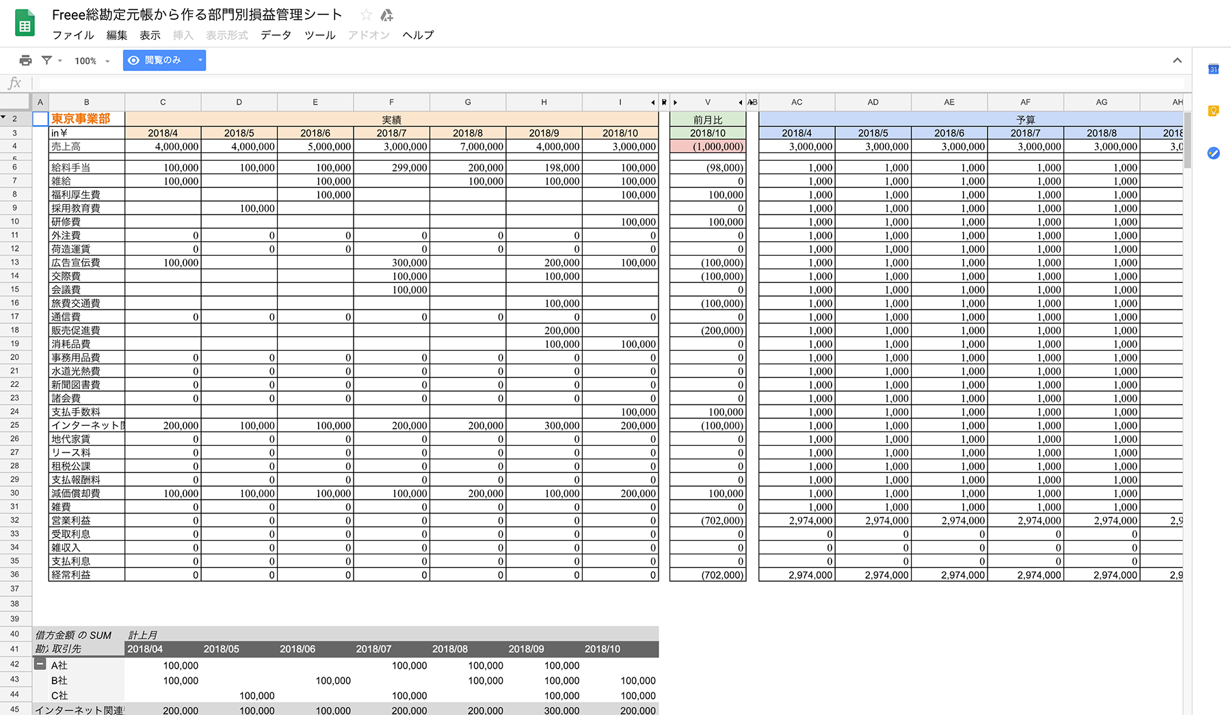Open the zoom level 100% dropdown

click(91, 60)
